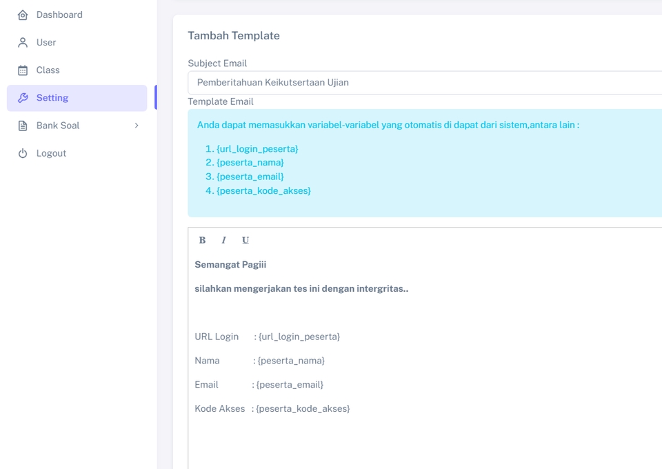Viewport: 662px width, 469px height.
Task: Select the Dashboard home icon
Action: [21, 14]
